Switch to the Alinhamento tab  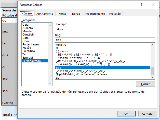45,14
